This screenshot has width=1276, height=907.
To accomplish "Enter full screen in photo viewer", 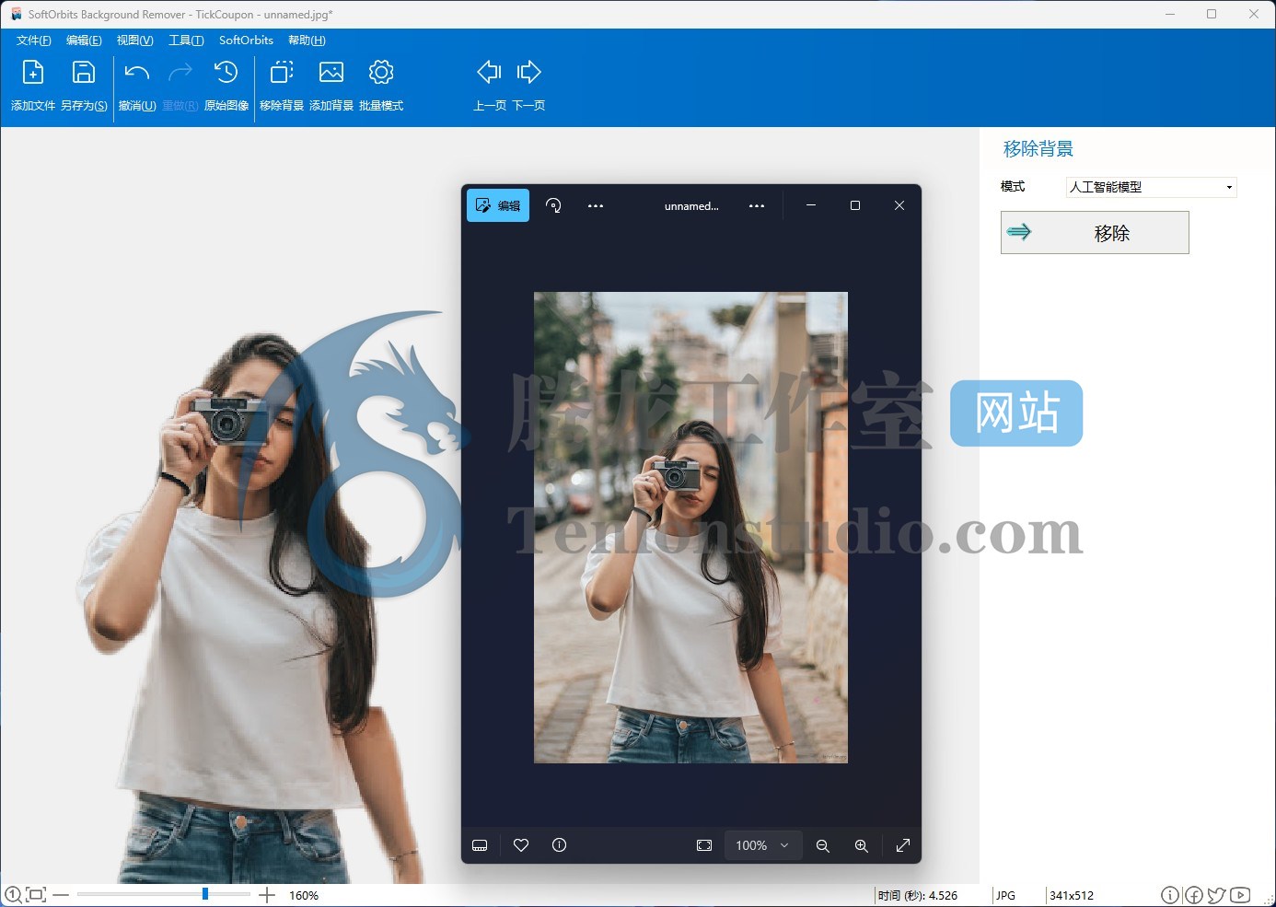I will click(903, 845).
